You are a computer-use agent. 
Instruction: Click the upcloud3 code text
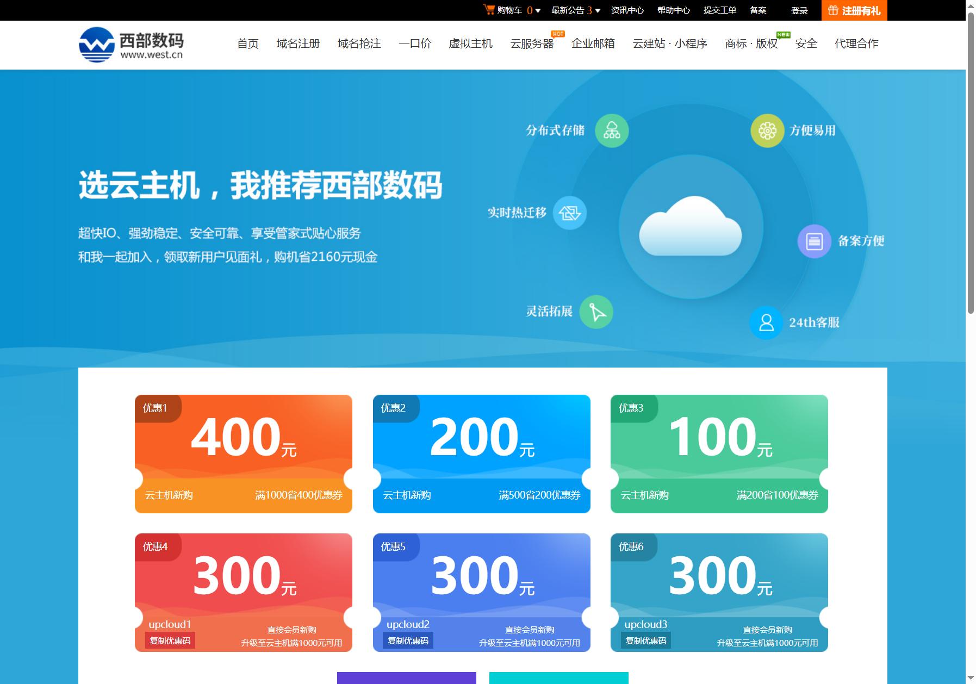[x=646, y=624]
